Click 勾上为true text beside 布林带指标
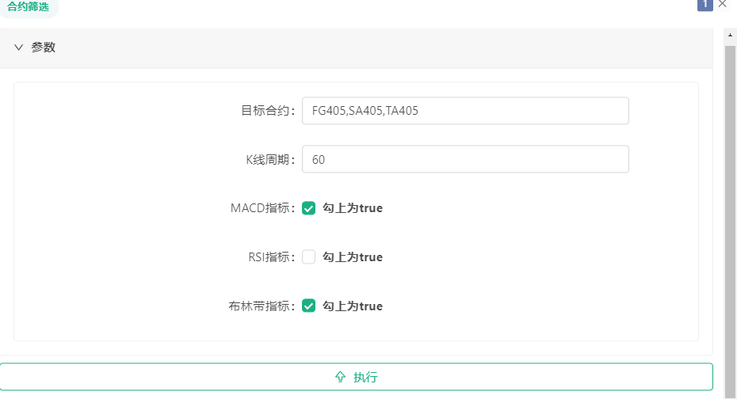The image size is (737, 399). tap(353, 306)
